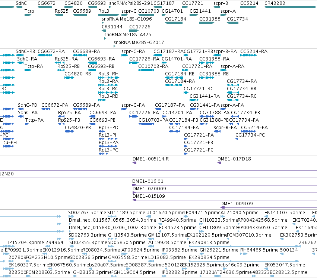Viewport: 317px width, 278px height.
Task: Click transcript label RpL3-RH
Action: (x=108, y=74)
